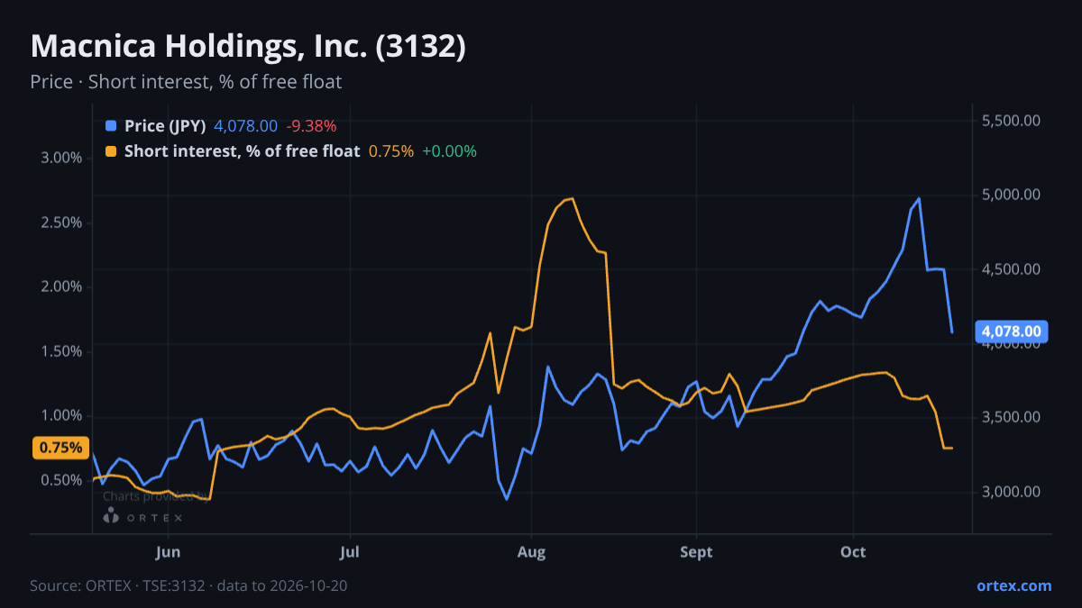Click the 2.50% left axis label

coord(61,222)
